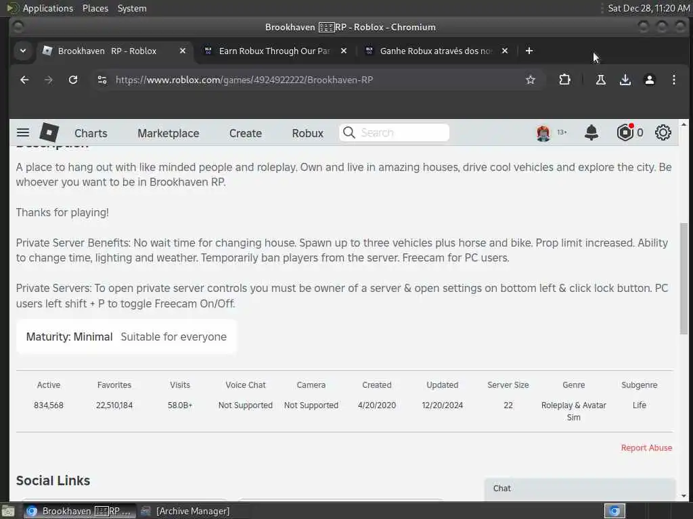Open the browser extensions puzzle icon
Screen dimensions: 693x519
coord(564,80)
